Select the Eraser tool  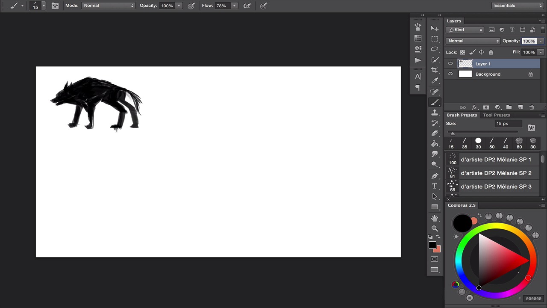435,133
